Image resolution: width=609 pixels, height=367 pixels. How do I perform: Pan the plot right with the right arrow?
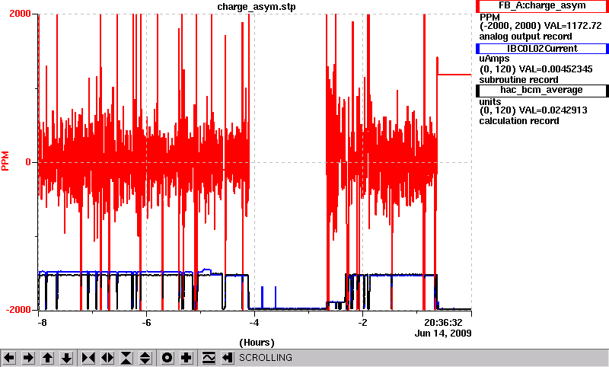coord(28,358)
